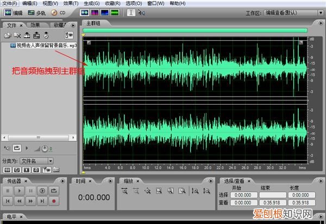Switch to the Spectral Frequency display icon
326x224 pixels.
[95, 12]
